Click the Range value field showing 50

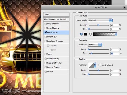[x=115, y=70]
